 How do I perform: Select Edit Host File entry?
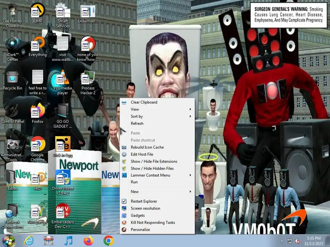click(x=157, y=154)
